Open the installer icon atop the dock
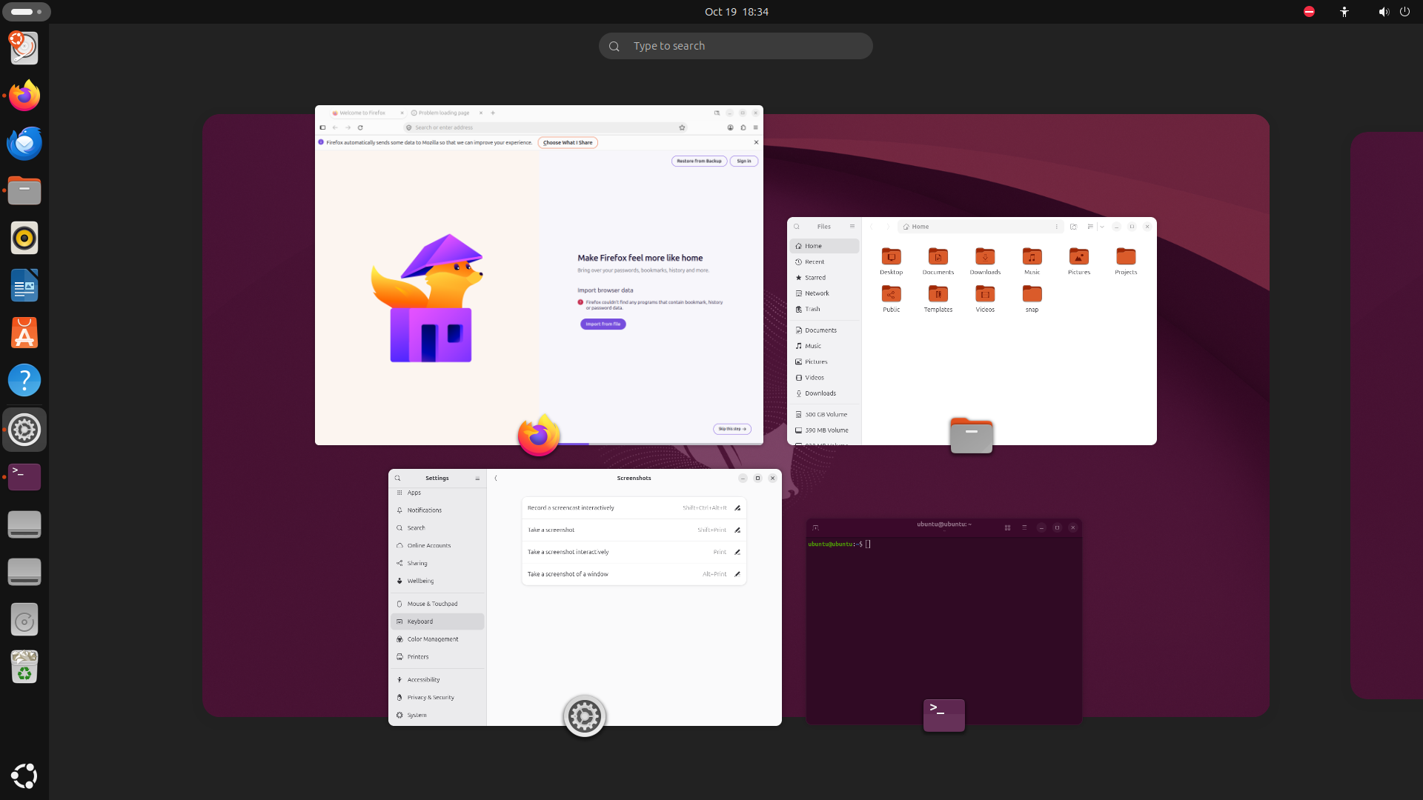 [x=24, y=48]
